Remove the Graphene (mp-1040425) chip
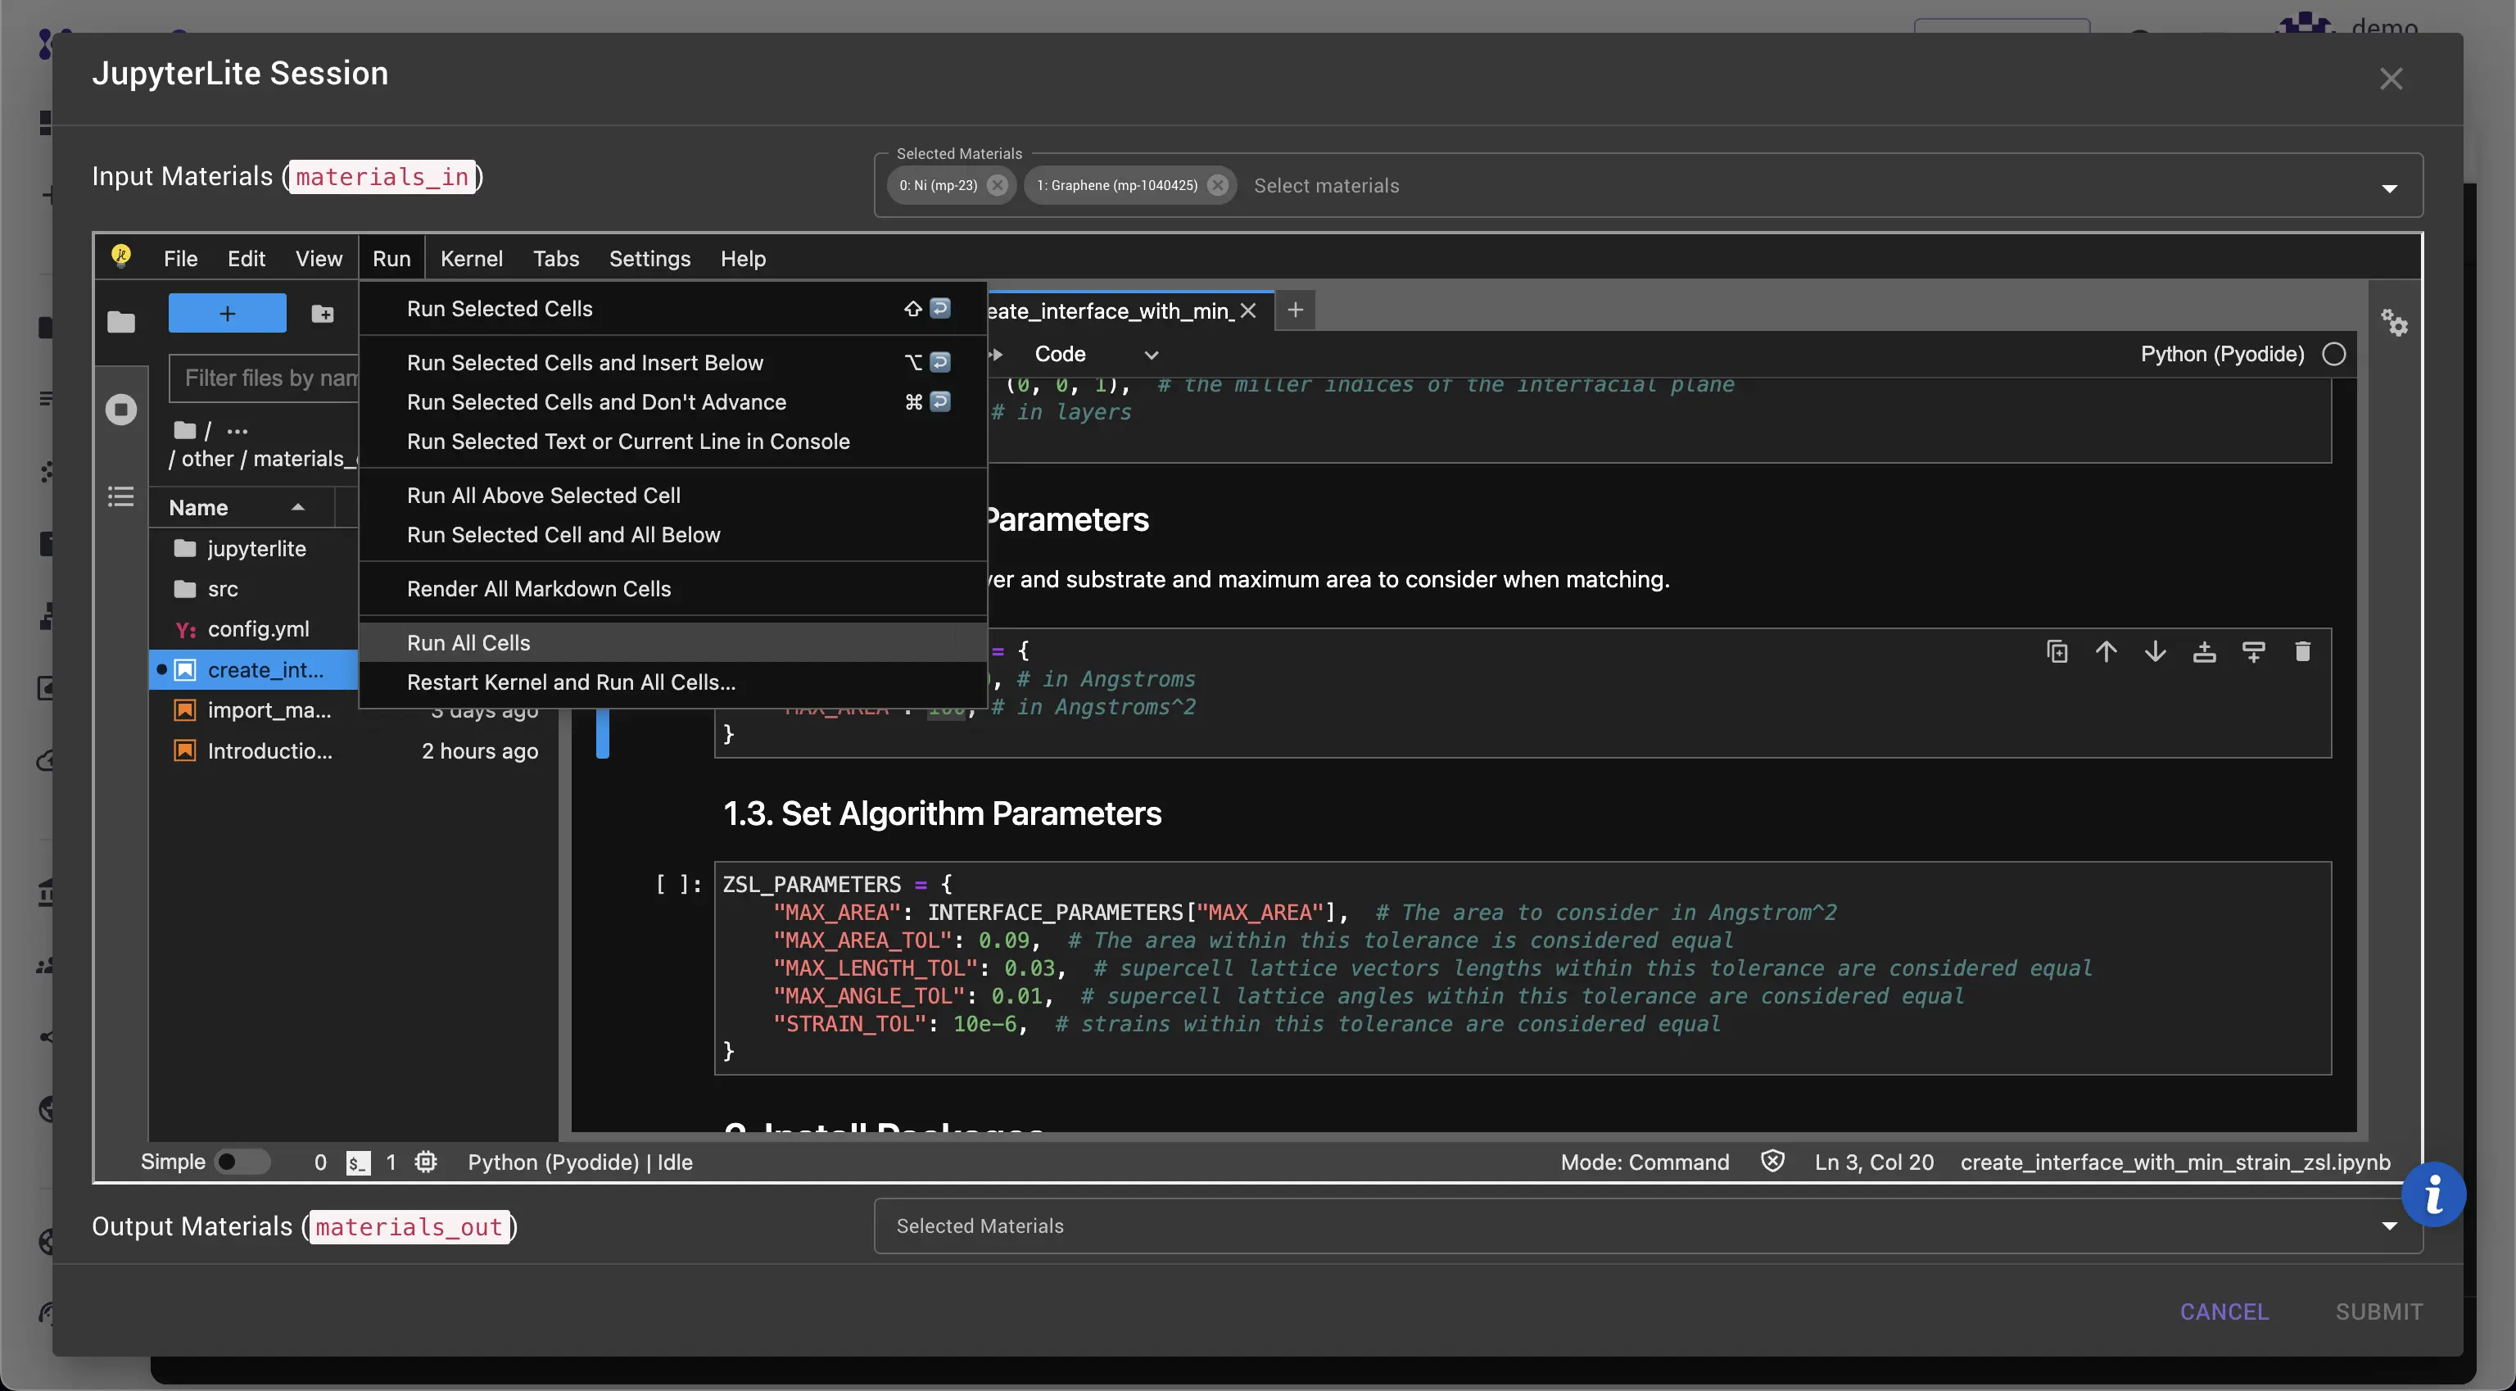This screenshot has width=2516, height=1391. 1217,186
